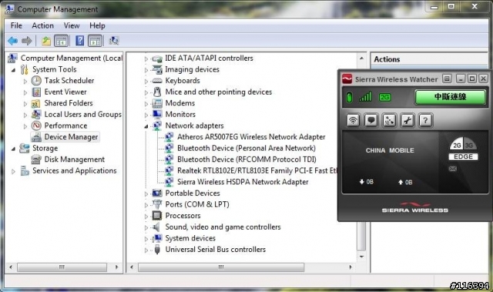The image size is (493, 292).
Task: Toggle the Show/Hide Action Pane toolbar icon
Action: coord(95,41)
